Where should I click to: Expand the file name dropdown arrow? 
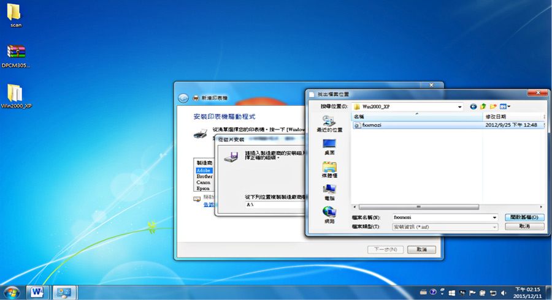494,217
